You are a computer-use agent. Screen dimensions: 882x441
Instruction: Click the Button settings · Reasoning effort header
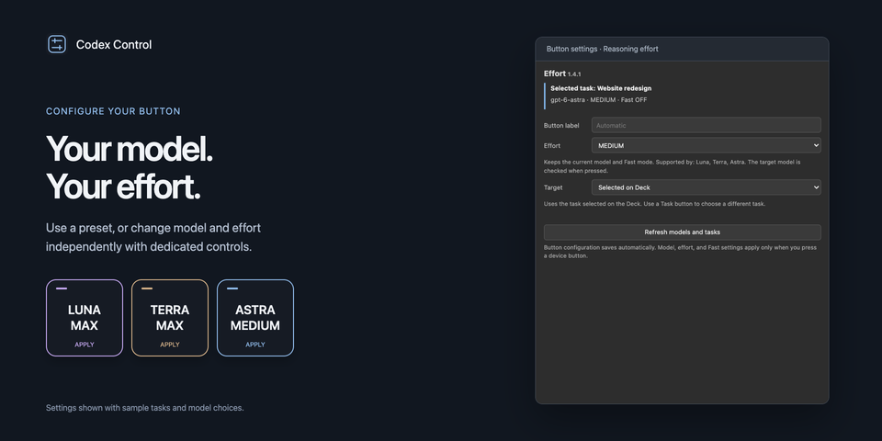pos(603,49)
